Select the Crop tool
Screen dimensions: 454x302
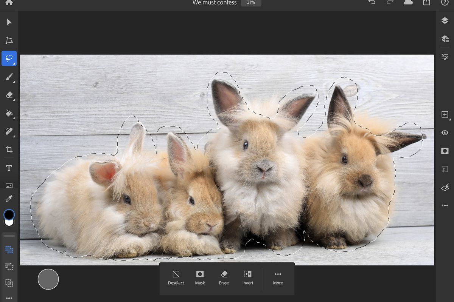tap(9, 149)
